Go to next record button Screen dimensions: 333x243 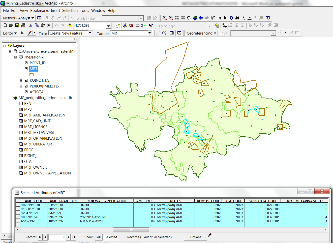(68, 237)
